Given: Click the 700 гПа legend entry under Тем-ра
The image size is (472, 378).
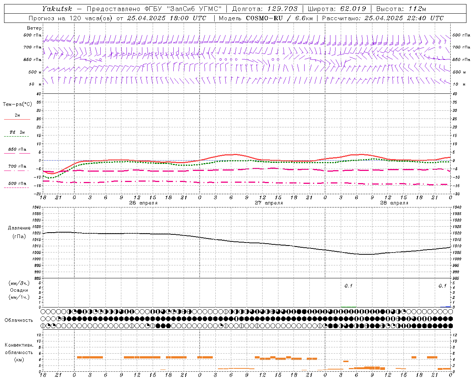Looking at the screenshot, I should 17,166.
